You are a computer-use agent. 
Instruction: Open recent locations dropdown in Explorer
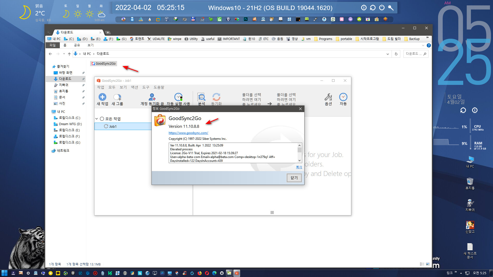(64, 54)
